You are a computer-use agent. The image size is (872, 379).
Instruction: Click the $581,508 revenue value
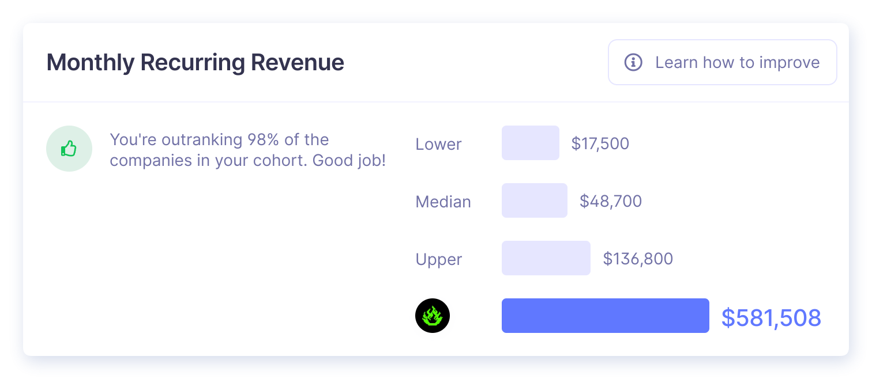pos(771,318)
